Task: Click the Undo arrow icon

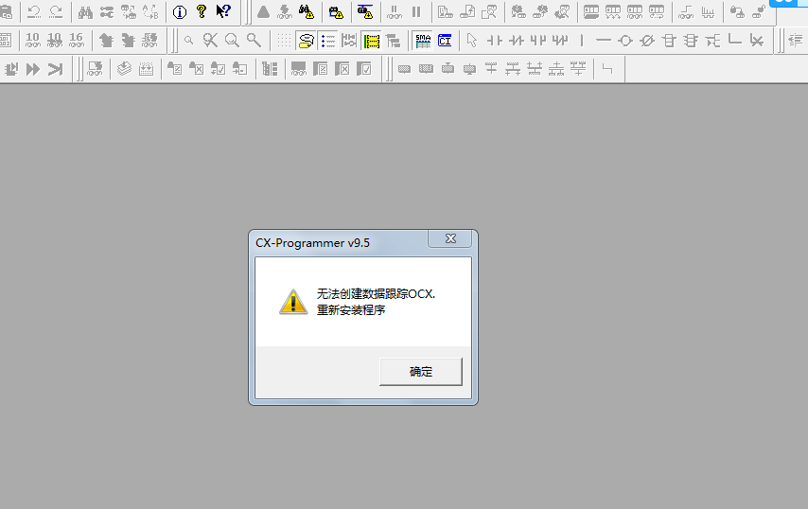Action: tap(33, 12)
